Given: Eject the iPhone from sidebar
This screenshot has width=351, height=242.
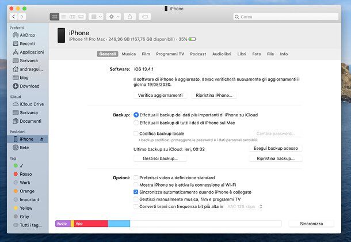Looking at the screenshot, I should point(42,139).
